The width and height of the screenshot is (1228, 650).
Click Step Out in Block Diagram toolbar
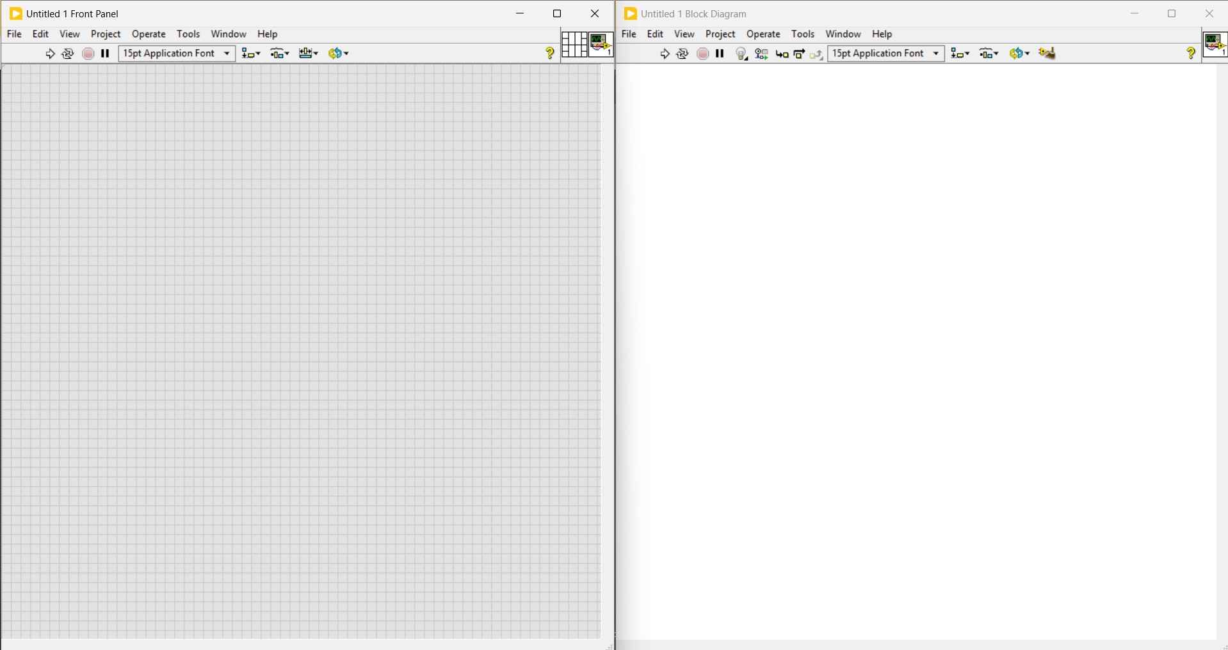[x=816, y=54]
